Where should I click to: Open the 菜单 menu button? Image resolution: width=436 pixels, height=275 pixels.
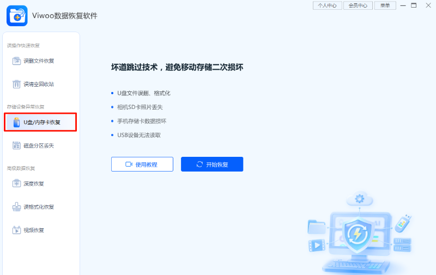point(385,5)
